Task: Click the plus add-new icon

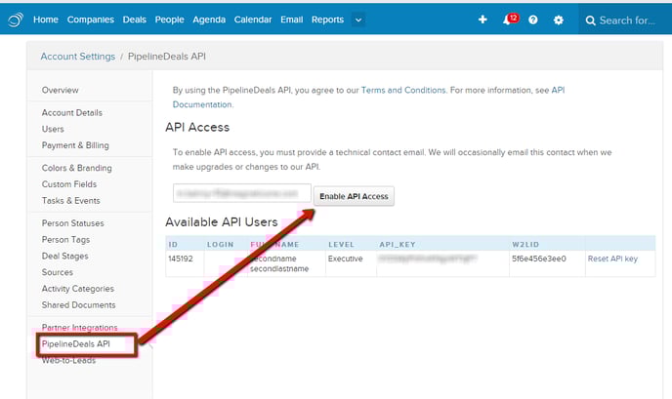Action: 483,20
